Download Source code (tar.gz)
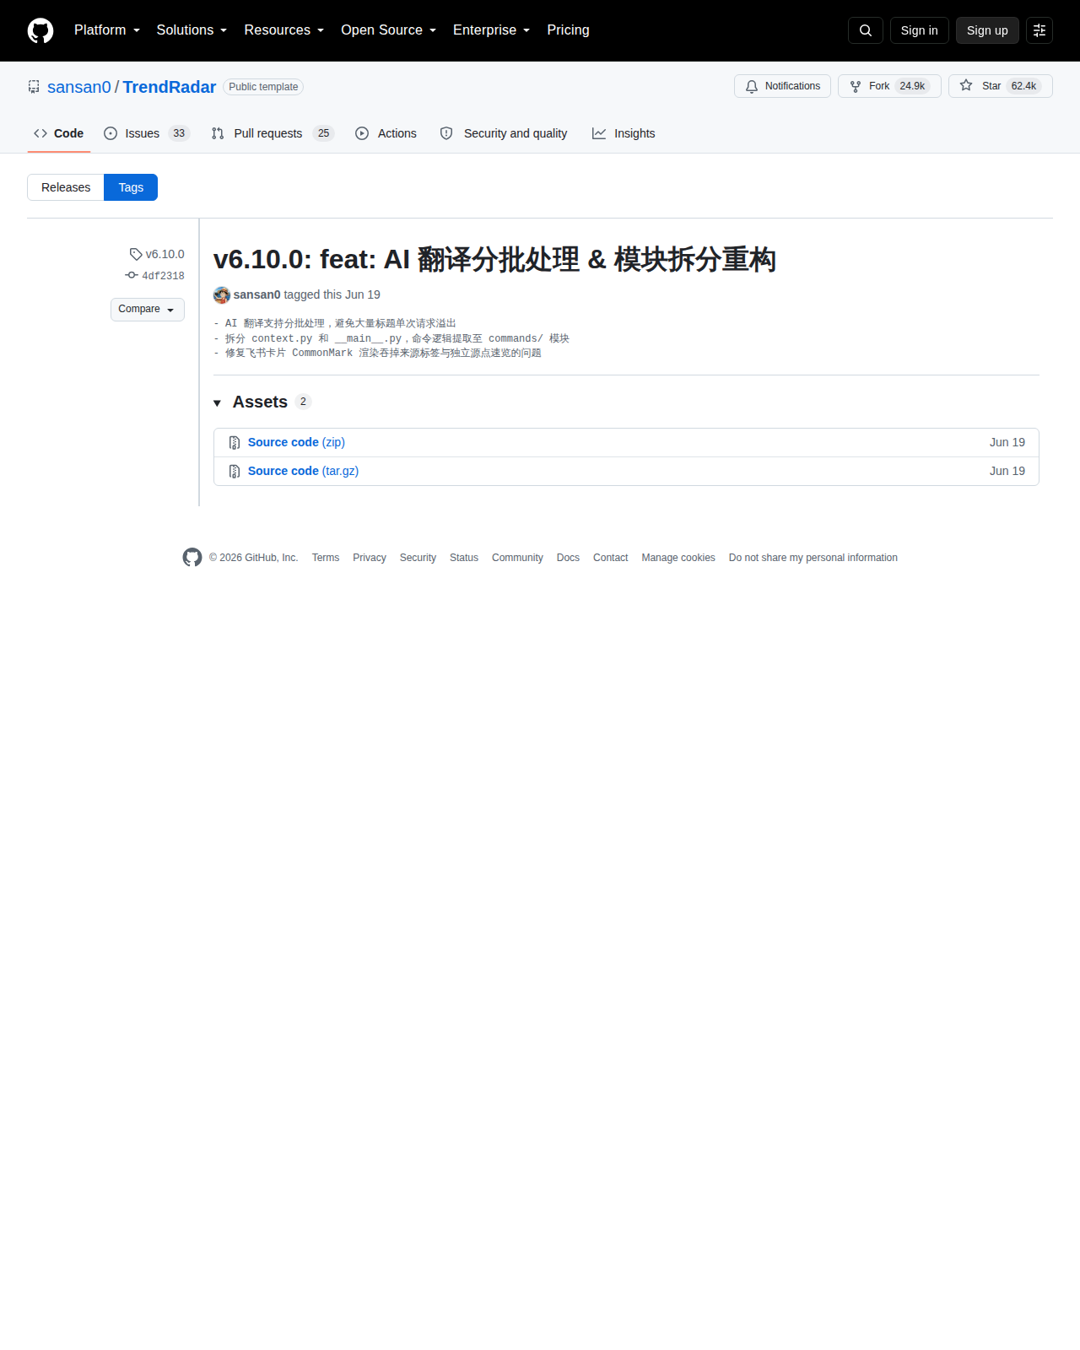 pyautogui.click(x=303, y=471)
